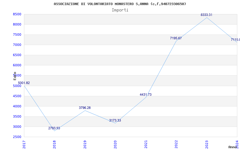Click the 5000 y-axis value

tap(17, 86)
